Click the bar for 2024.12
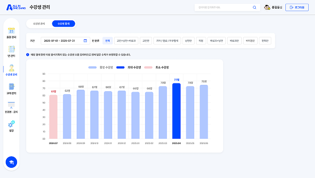The width and height of the screenshot is (315, 178). point(121,114)
